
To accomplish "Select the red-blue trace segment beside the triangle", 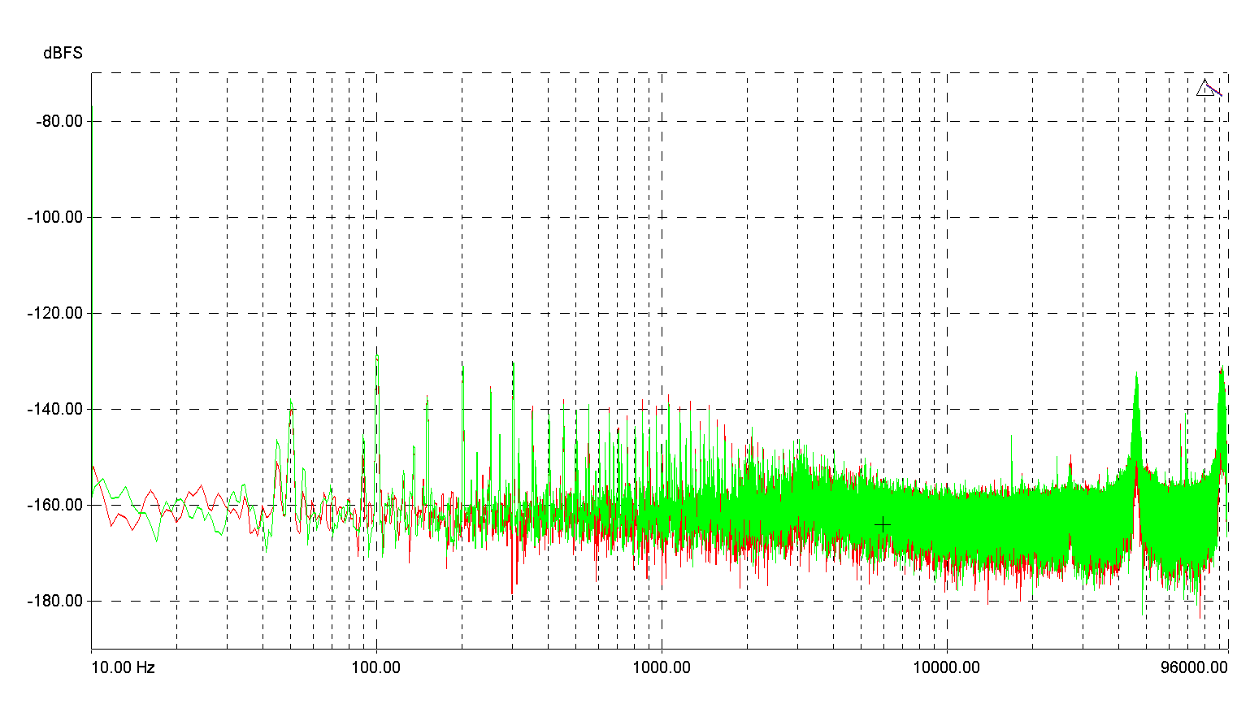I will click(1213, 89).
